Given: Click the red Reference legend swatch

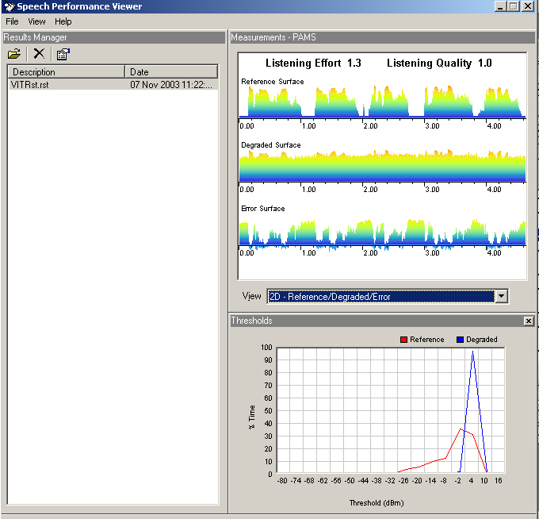Looking at the screenshot, I should click(404, 340).
